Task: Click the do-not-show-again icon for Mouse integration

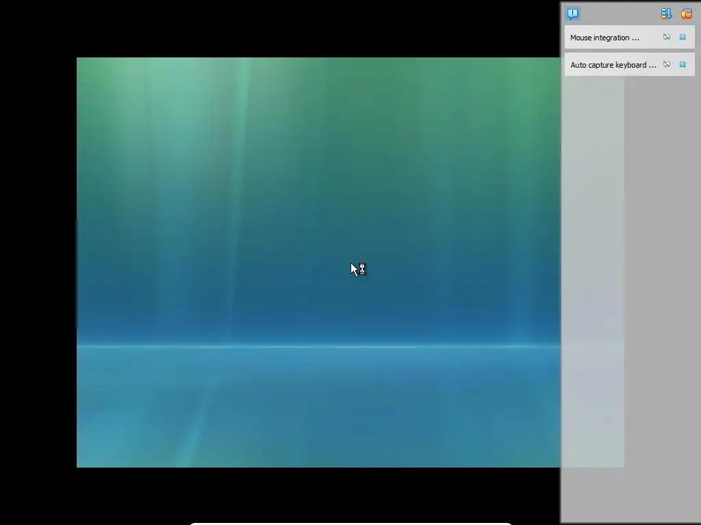Action: coord(667,37)
